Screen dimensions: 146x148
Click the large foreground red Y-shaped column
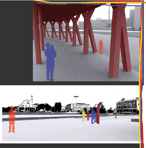[x=120, y=41]
